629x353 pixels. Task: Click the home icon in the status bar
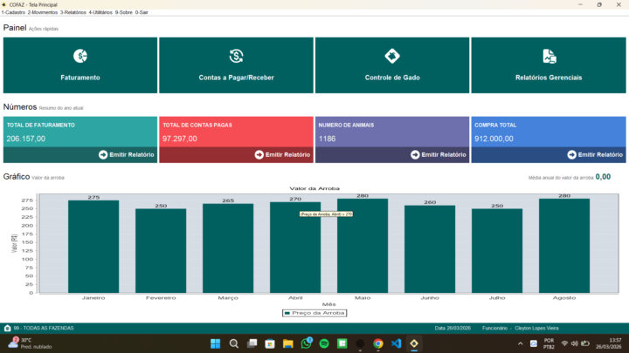(x=8, y=328)
